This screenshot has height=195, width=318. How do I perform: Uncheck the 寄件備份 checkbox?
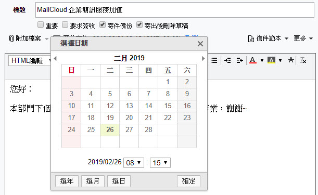pyautogui.click(x=103, y=25)
